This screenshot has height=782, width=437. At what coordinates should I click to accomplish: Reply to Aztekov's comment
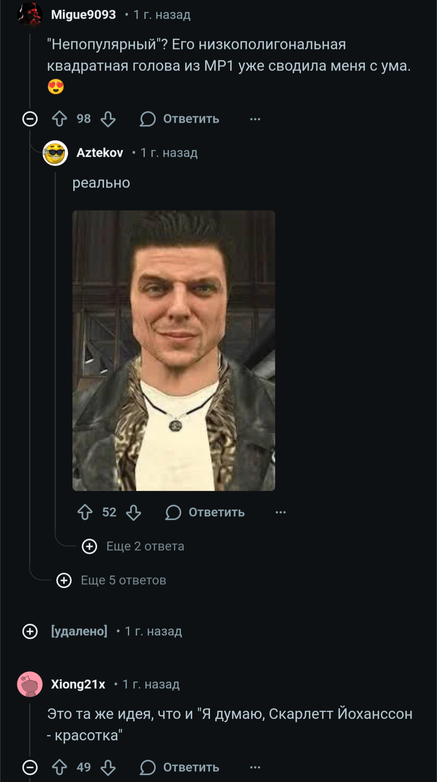click(x=205, y=512)
